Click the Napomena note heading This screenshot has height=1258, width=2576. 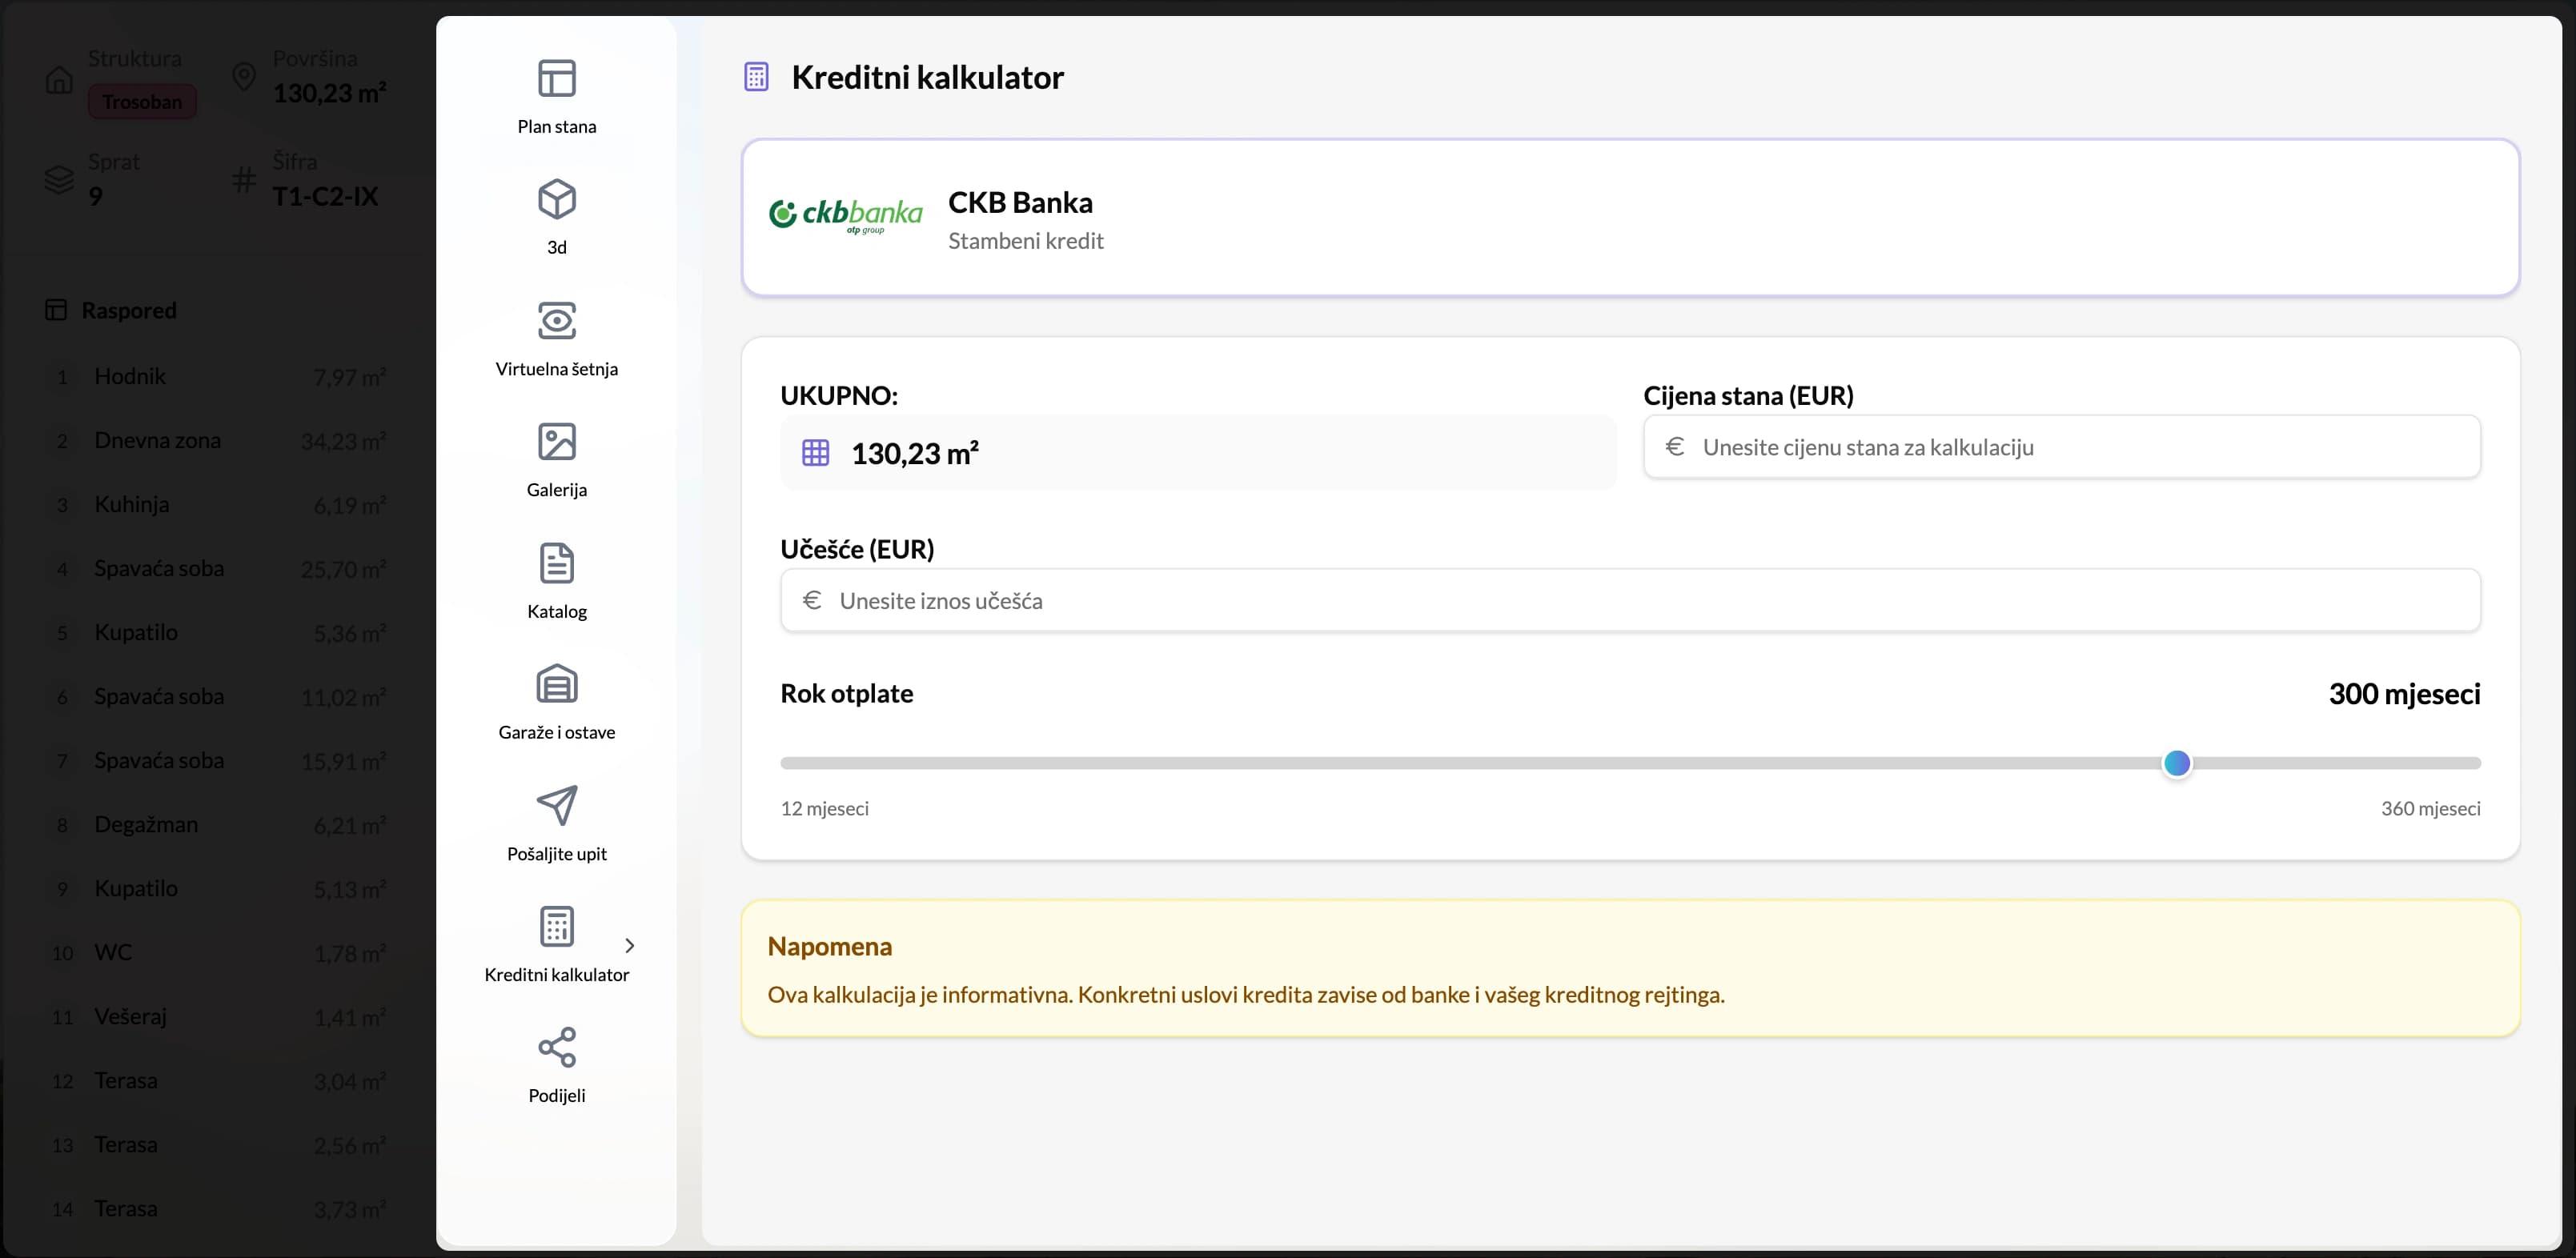[829, 946]
